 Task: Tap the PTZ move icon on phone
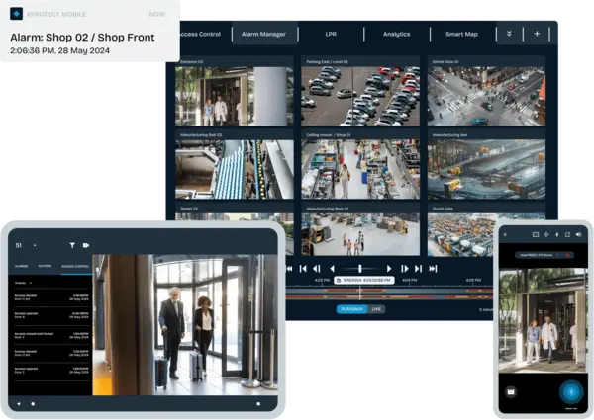pos(546,235)
